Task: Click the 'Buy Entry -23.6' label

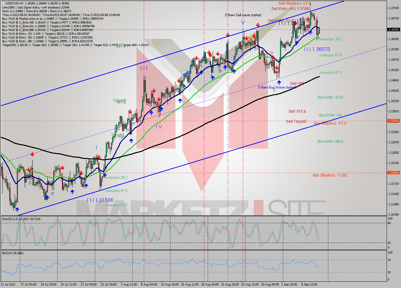Action: (330, 97)
